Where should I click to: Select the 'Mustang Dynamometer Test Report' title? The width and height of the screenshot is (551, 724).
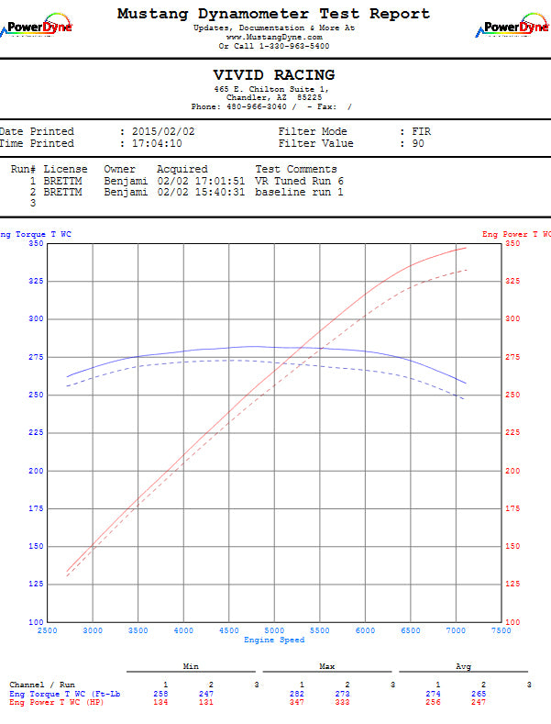(273, 14)
